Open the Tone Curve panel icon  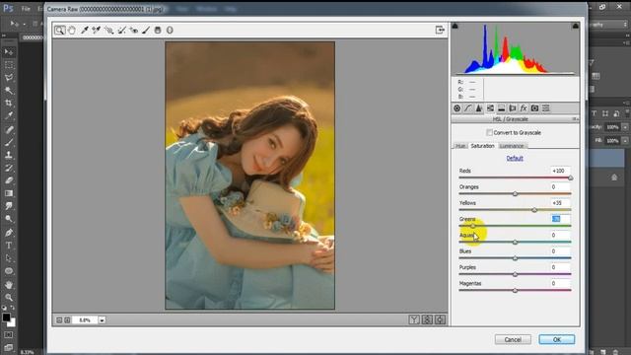[x=468, y=108]
